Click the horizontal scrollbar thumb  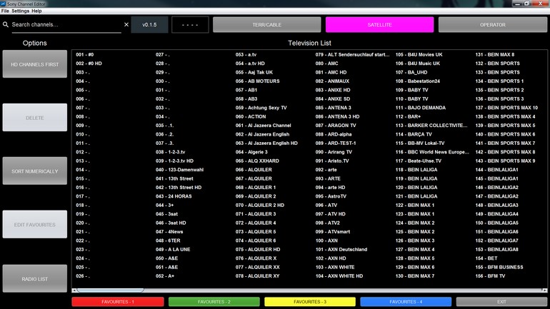click(110, 290)
